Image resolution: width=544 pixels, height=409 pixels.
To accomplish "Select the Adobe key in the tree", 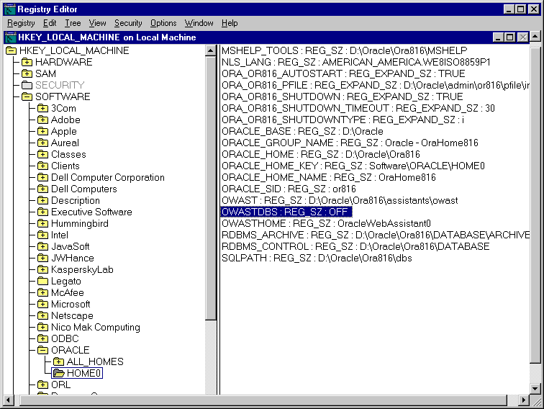I will (65, 120).
